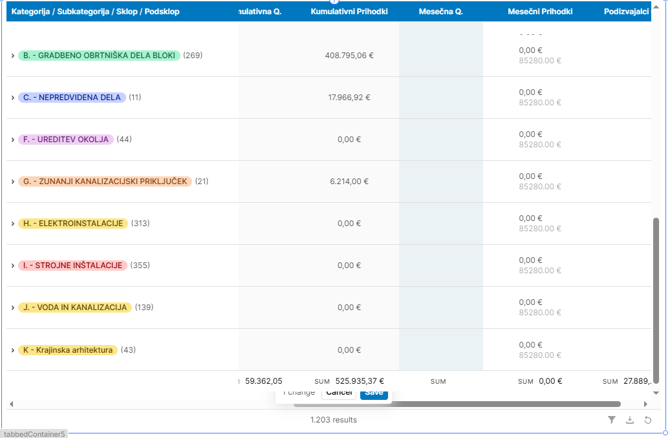Expand the H. - ELEKTROINSTALACIJE group
Image resolution: width=670 pixels, height=438 pixels.
click(12, 224)
